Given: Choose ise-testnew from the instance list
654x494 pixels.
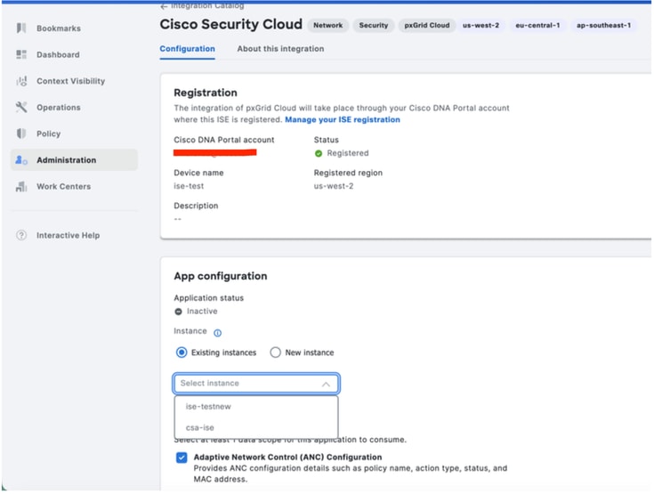Looking at the screenshot, I should 256,407.
